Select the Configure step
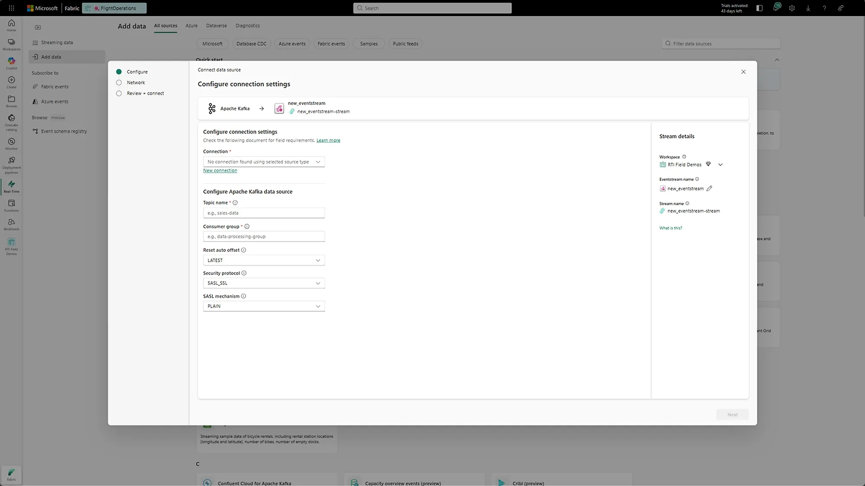865x486 pixels. [x=132, y=72]
